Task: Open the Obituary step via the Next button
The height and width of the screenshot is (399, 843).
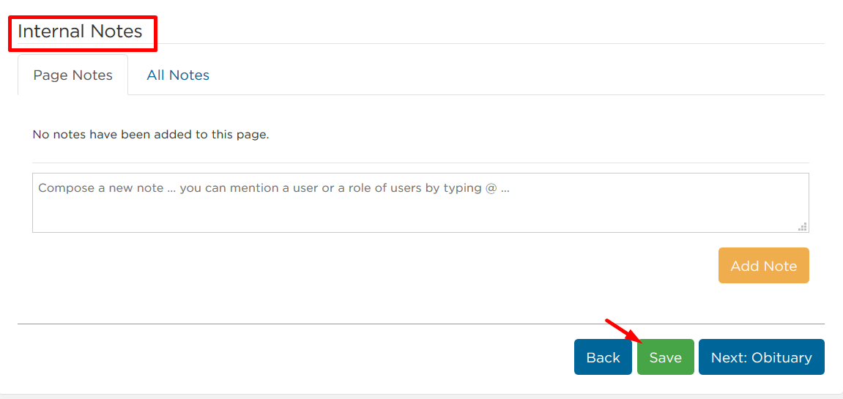Action: pyautogui.click(x=761, y=357)
